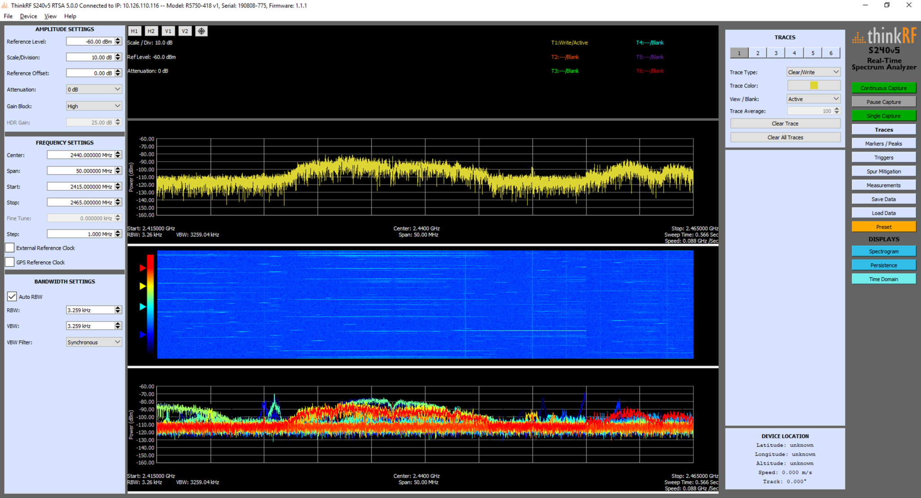The width and height of the screenshot is (921, 498).
Task: Click the Clear All Traces button
Action: pos(785,137)
